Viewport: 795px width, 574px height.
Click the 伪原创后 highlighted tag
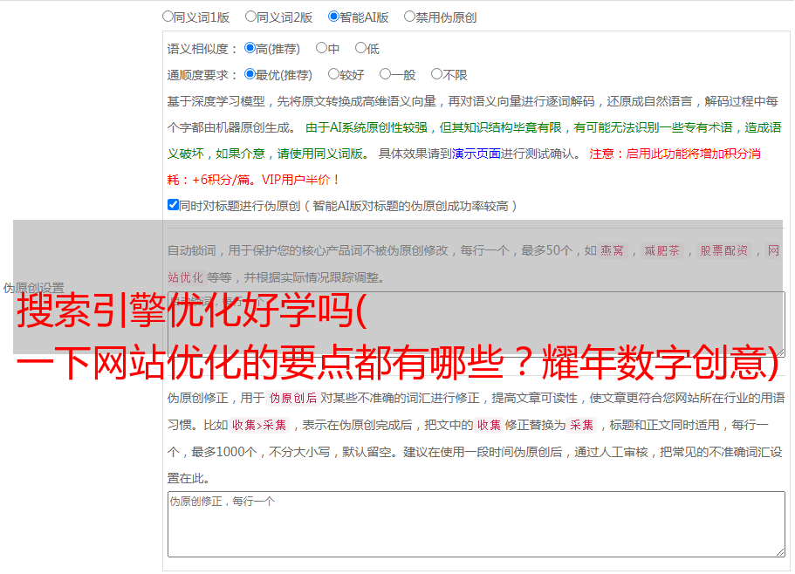[x=293, y=398]
